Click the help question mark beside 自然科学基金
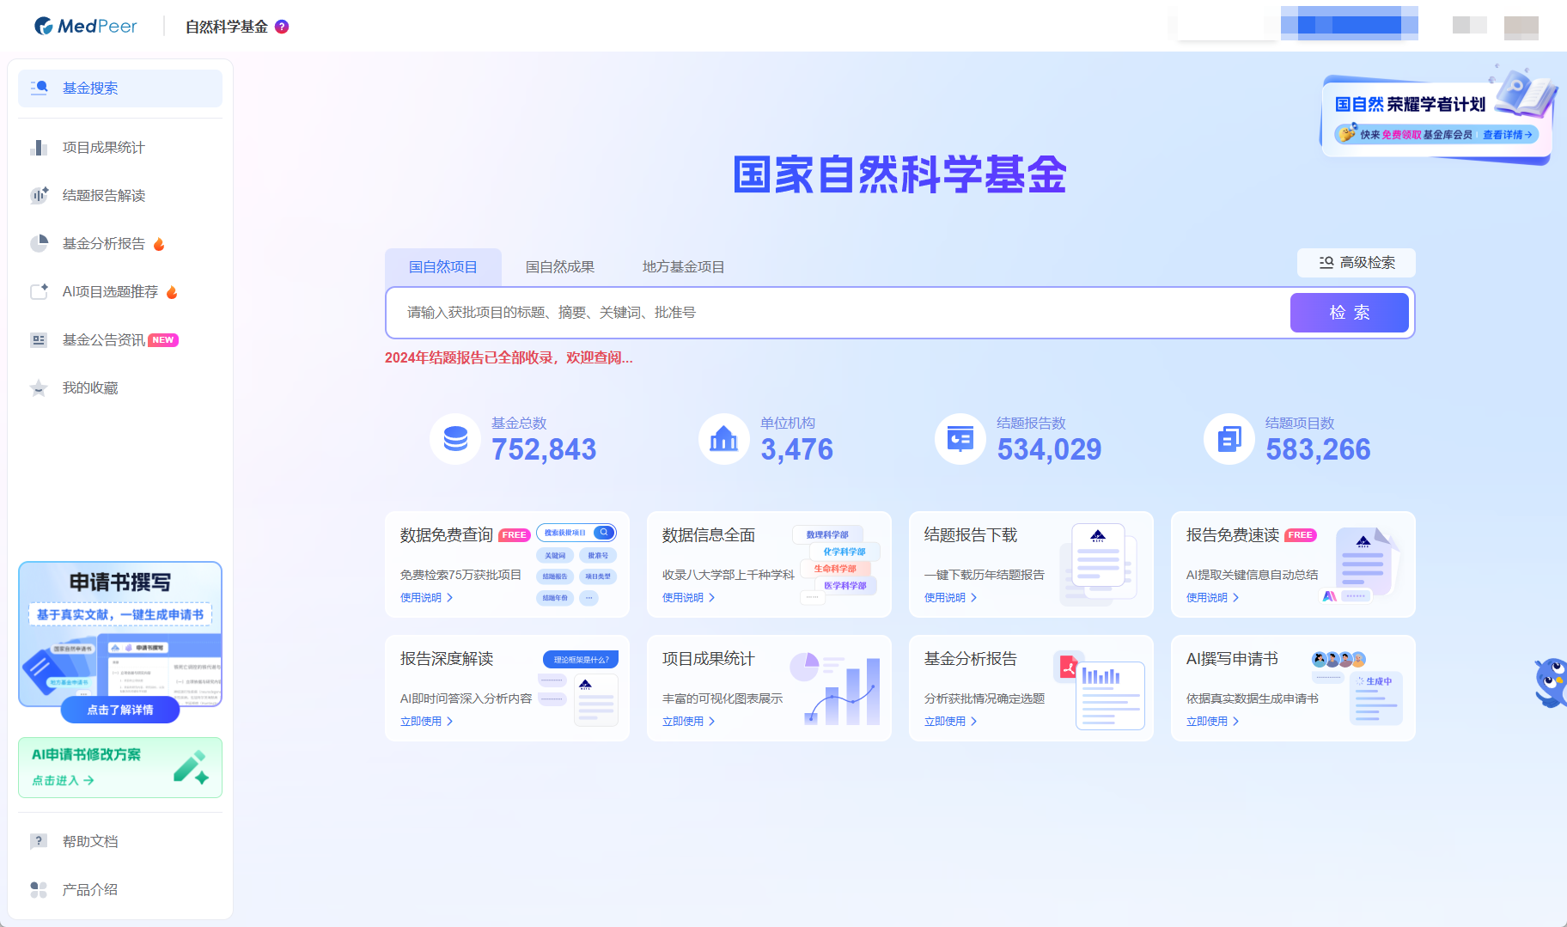Screen dimensions: 1567x927 point(282,27)
